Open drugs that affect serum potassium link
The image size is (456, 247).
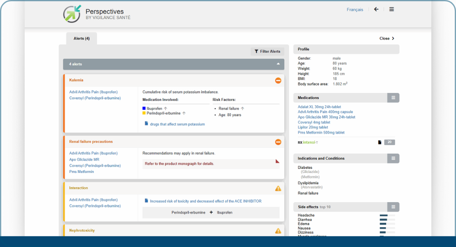coord(177,124)
